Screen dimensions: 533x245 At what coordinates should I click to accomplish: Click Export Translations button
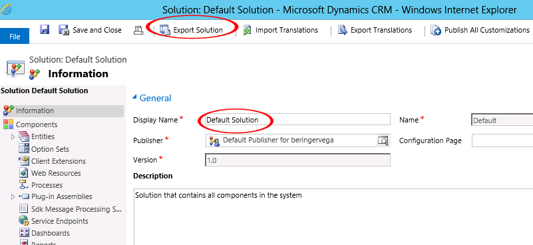pos(375,30)
